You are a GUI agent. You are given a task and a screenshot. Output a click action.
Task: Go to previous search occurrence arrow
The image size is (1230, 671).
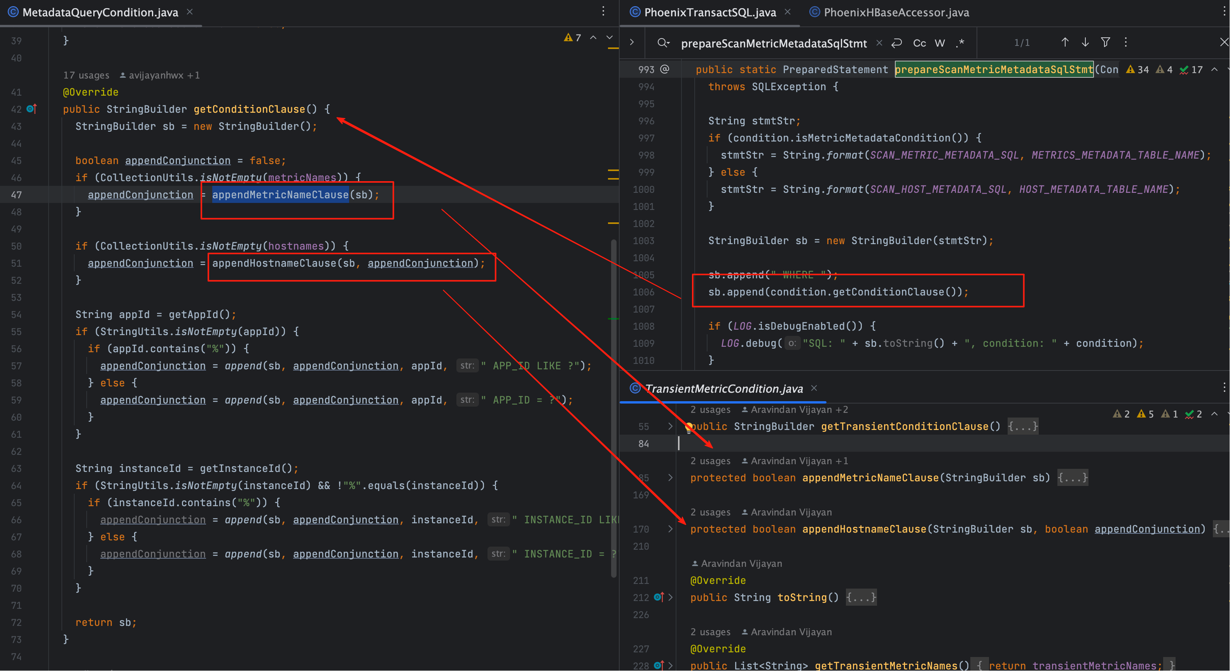(x=1065, y=42)
